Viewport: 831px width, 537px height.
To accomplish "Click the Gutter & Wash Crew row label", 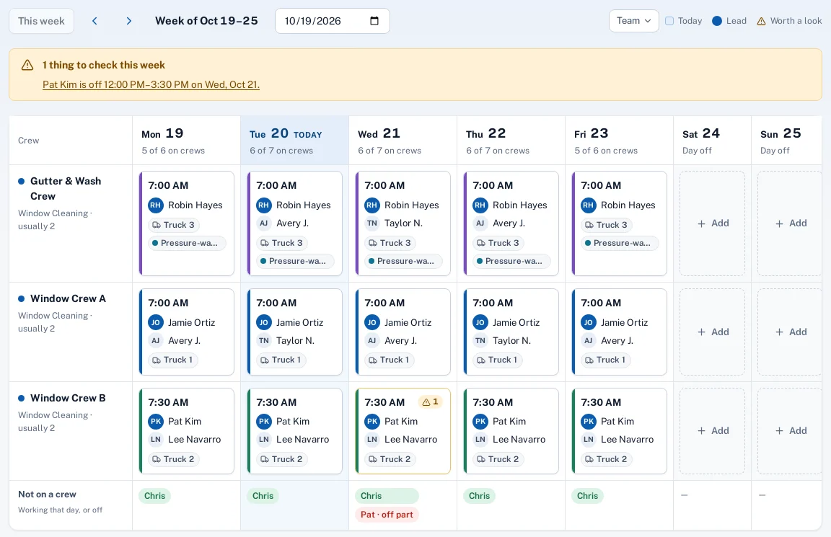I will (66, 189).
